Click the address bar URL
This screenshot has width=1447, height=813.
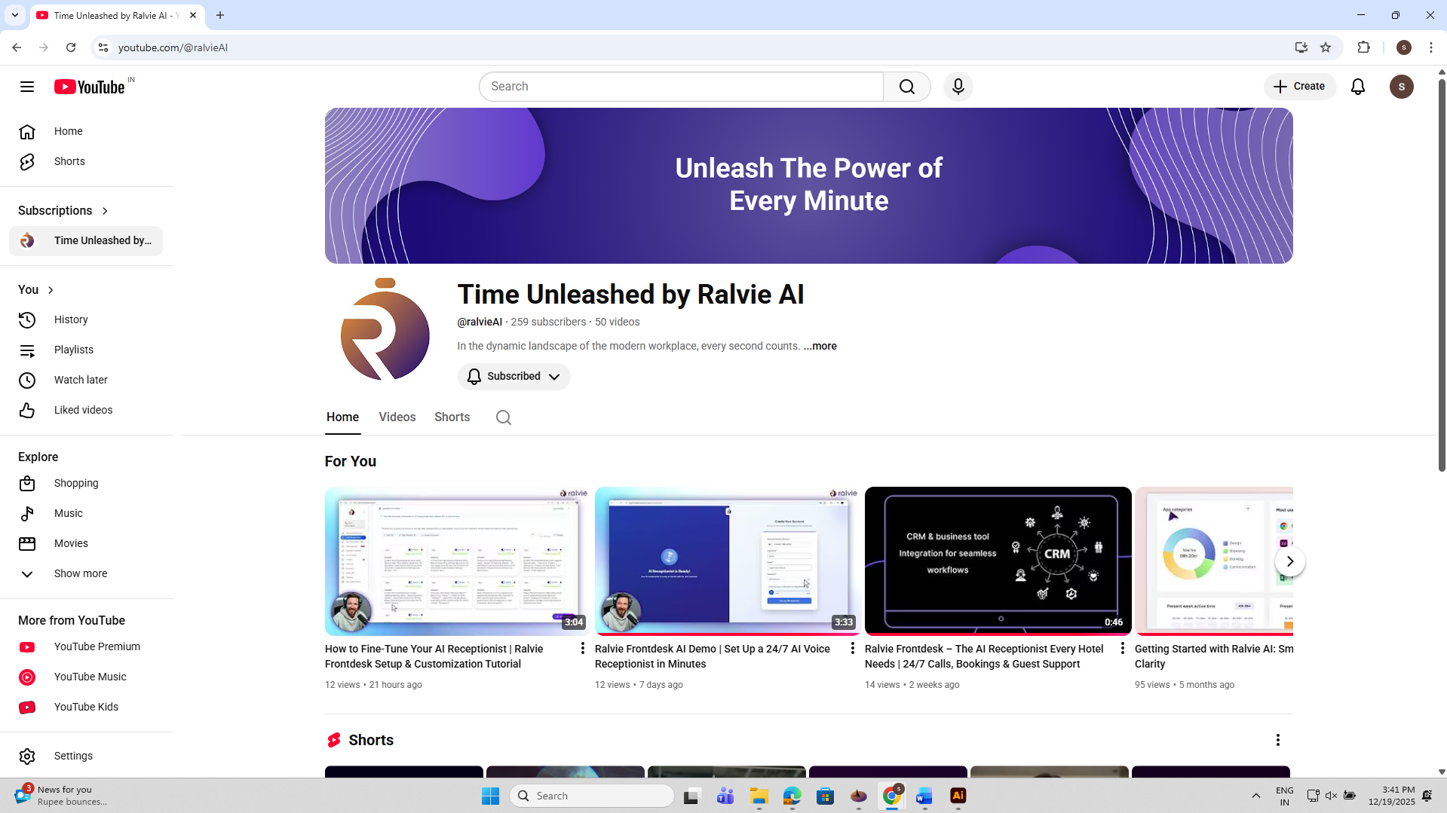[173, 47]
